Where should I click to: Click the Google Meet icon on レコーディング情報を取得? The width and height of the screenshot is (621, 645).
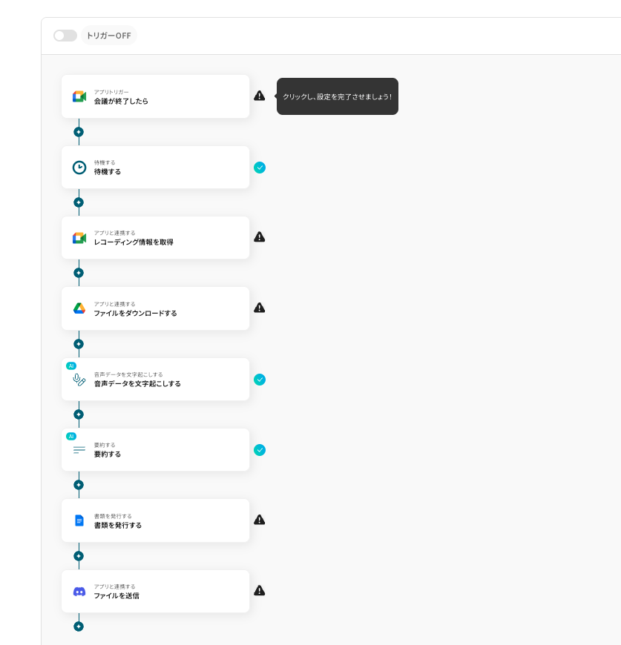click(x=79, y=238)
